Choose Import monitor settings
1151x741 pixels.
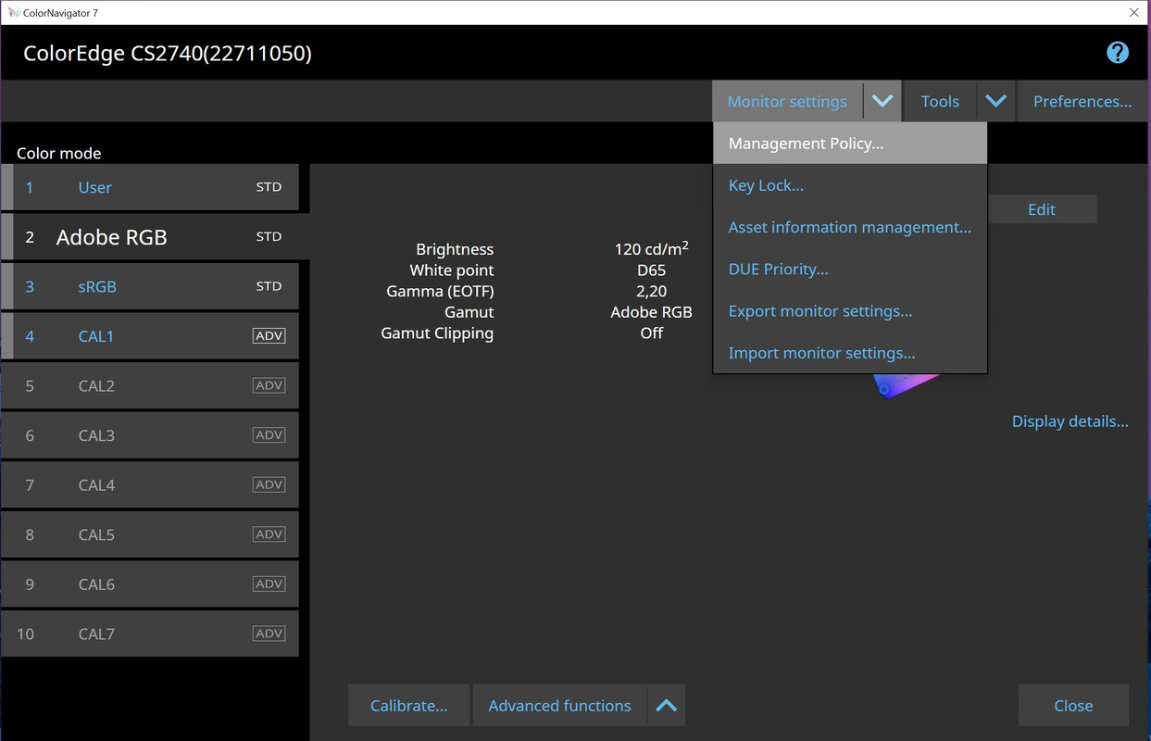[x=850, y=353]
